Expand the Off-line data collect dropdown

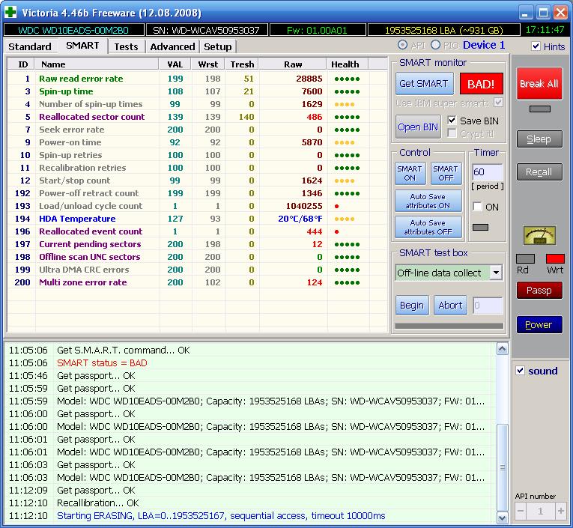[495, 273]
